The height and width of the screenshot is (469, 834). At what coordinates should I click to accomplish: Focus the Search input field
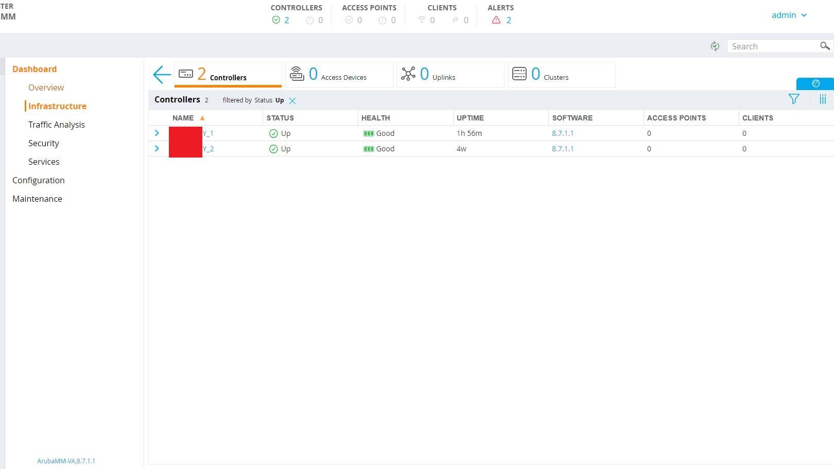[774, 46]
